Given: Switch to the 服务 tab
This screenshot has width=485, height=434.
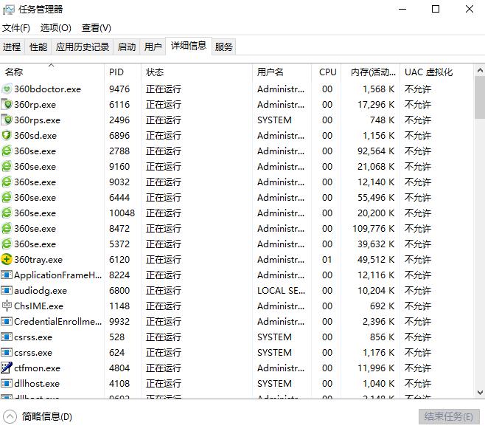Looking at the screenshot, I should point(223,47).
